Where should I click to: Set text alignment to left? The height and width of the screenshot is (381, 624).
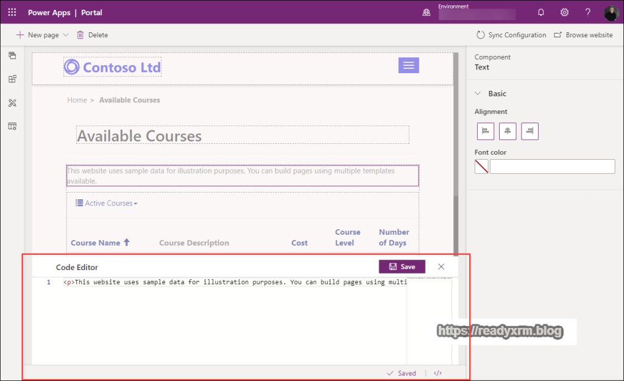click(x=486, y=131)
